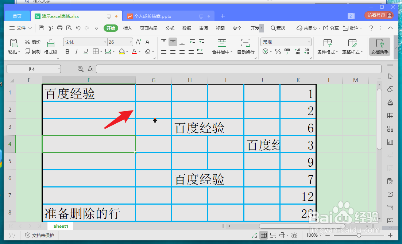Right-align the cell text
The image size is (402, 244).
click(182, 51)
